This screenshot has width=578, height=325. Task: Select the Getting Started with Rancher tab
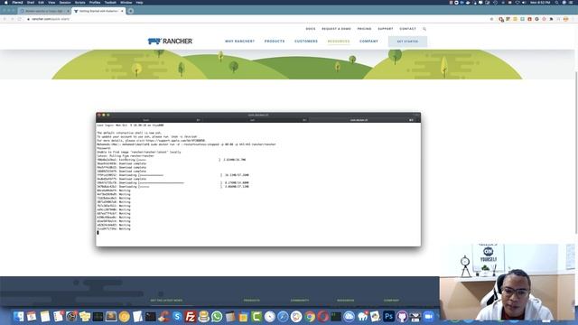98,11
